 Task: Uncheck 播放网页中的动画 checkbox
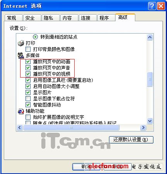coord(28,62)
